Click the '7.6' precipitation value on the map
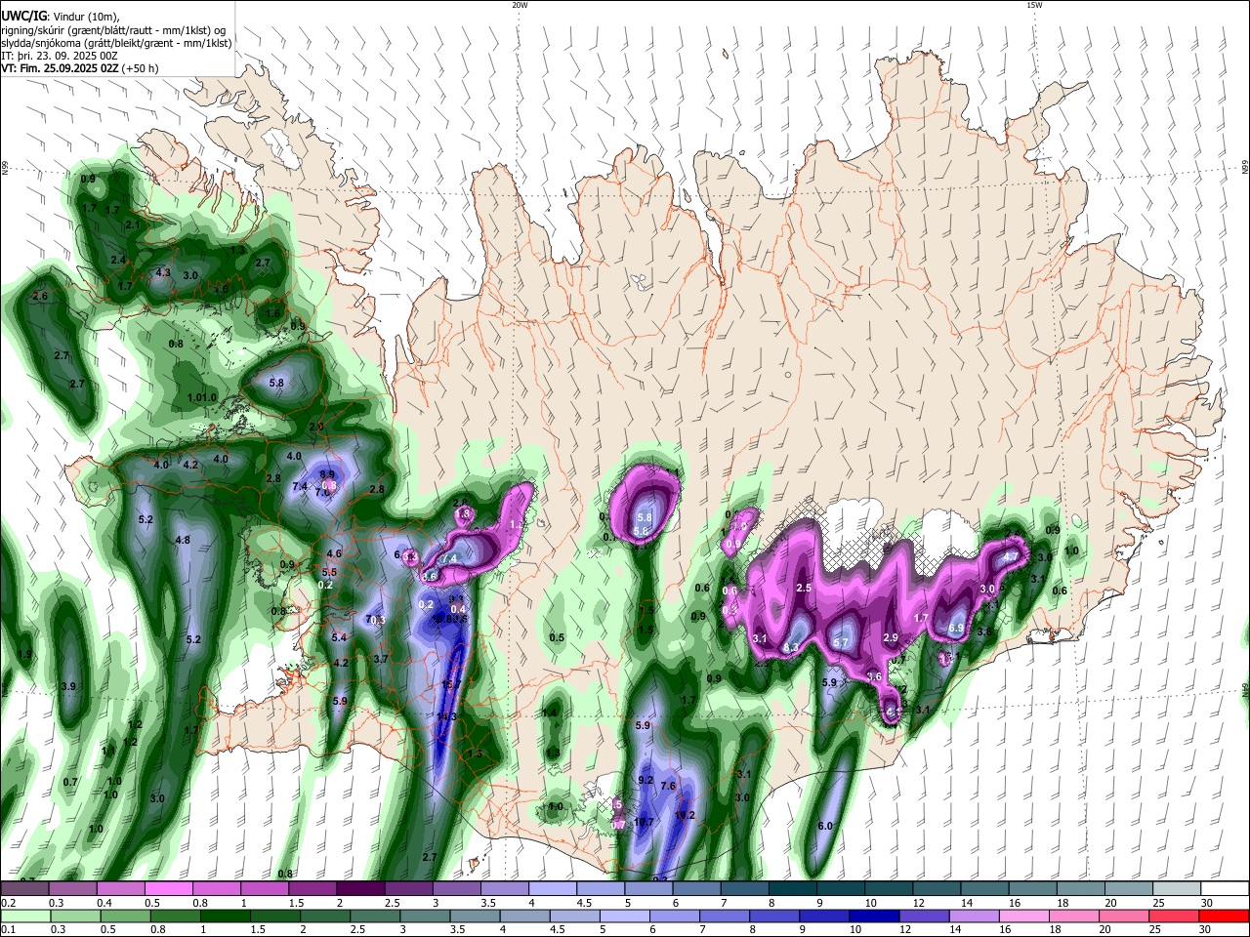The height and width of the screenshot is (937, 1250). [668, 786]
